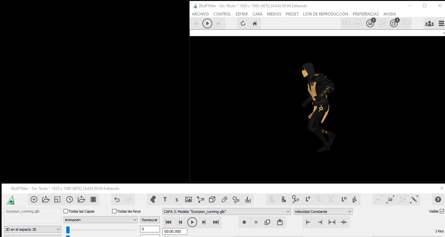Open the Animacion property dropdown
Screen dimensions: 445x237
tap(101, 220)
